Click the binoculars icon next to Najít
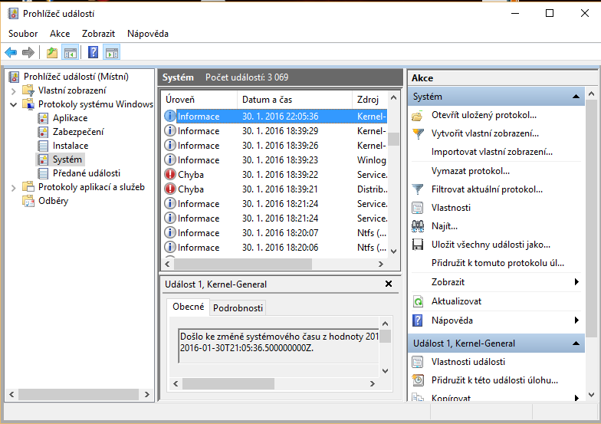 tap(418, 226)
